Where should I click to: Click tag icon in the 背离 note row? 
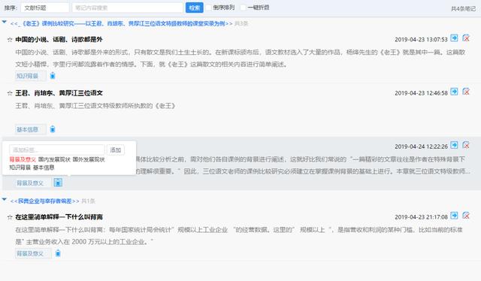(58, 253)
